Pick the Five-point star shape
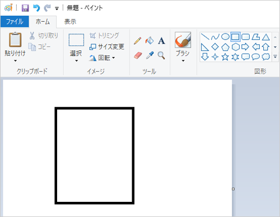Image resolution: width=280 pixels, height=217 pixels. pyautogui.click(x=225, y=56)
